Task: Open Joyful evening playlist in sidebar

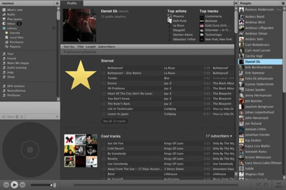Action: click(x=17, y=68)
